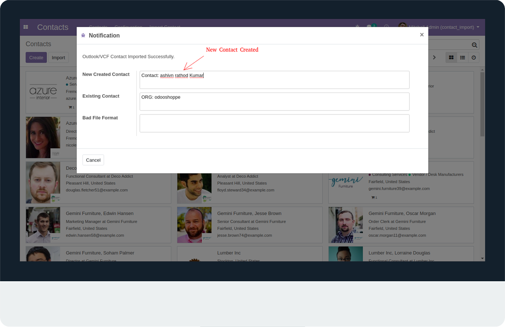Click the email jesse.brown74@example.com
505x327 pixels.
[244, 235]
